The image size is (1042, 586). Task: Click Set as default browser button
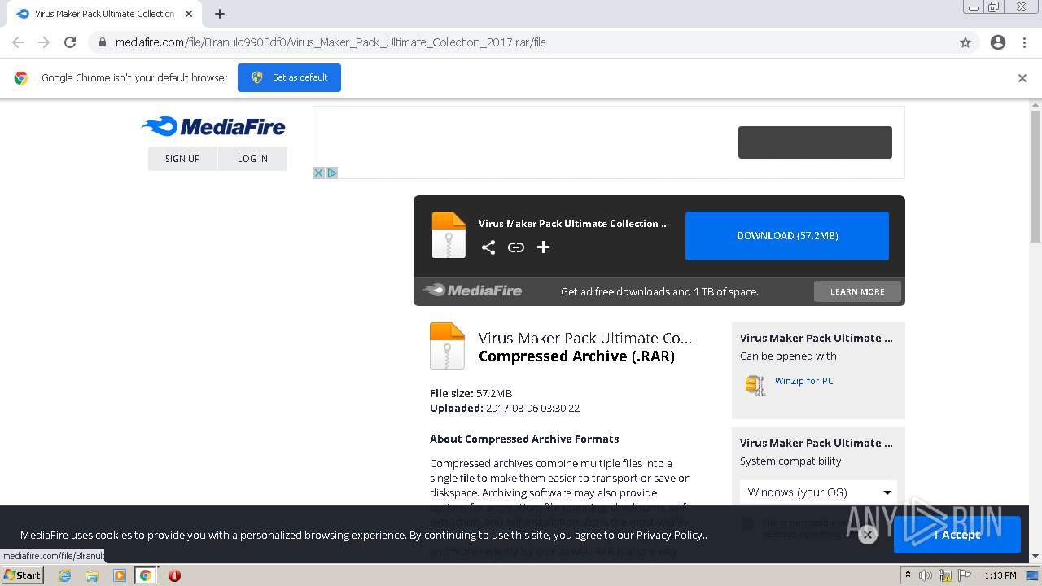289,78
